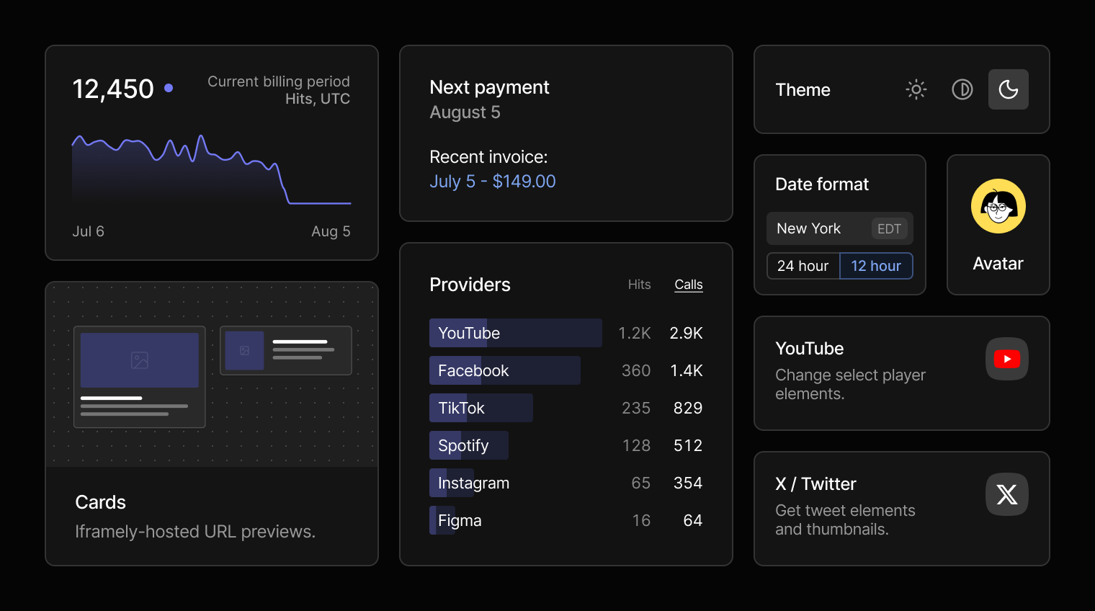1095x611 pixels.
Task: Click the YouTube play logo icon
Action: tap(1006, 359)
